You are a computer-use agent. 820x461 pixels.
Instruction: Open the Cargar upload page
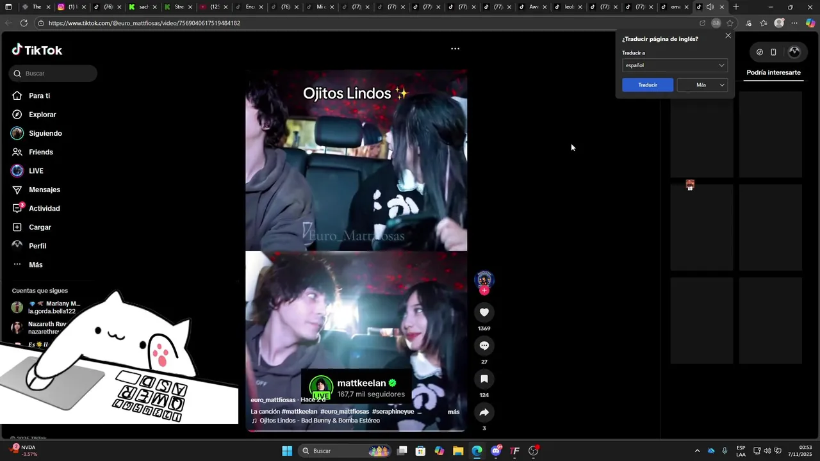(31, 227)
